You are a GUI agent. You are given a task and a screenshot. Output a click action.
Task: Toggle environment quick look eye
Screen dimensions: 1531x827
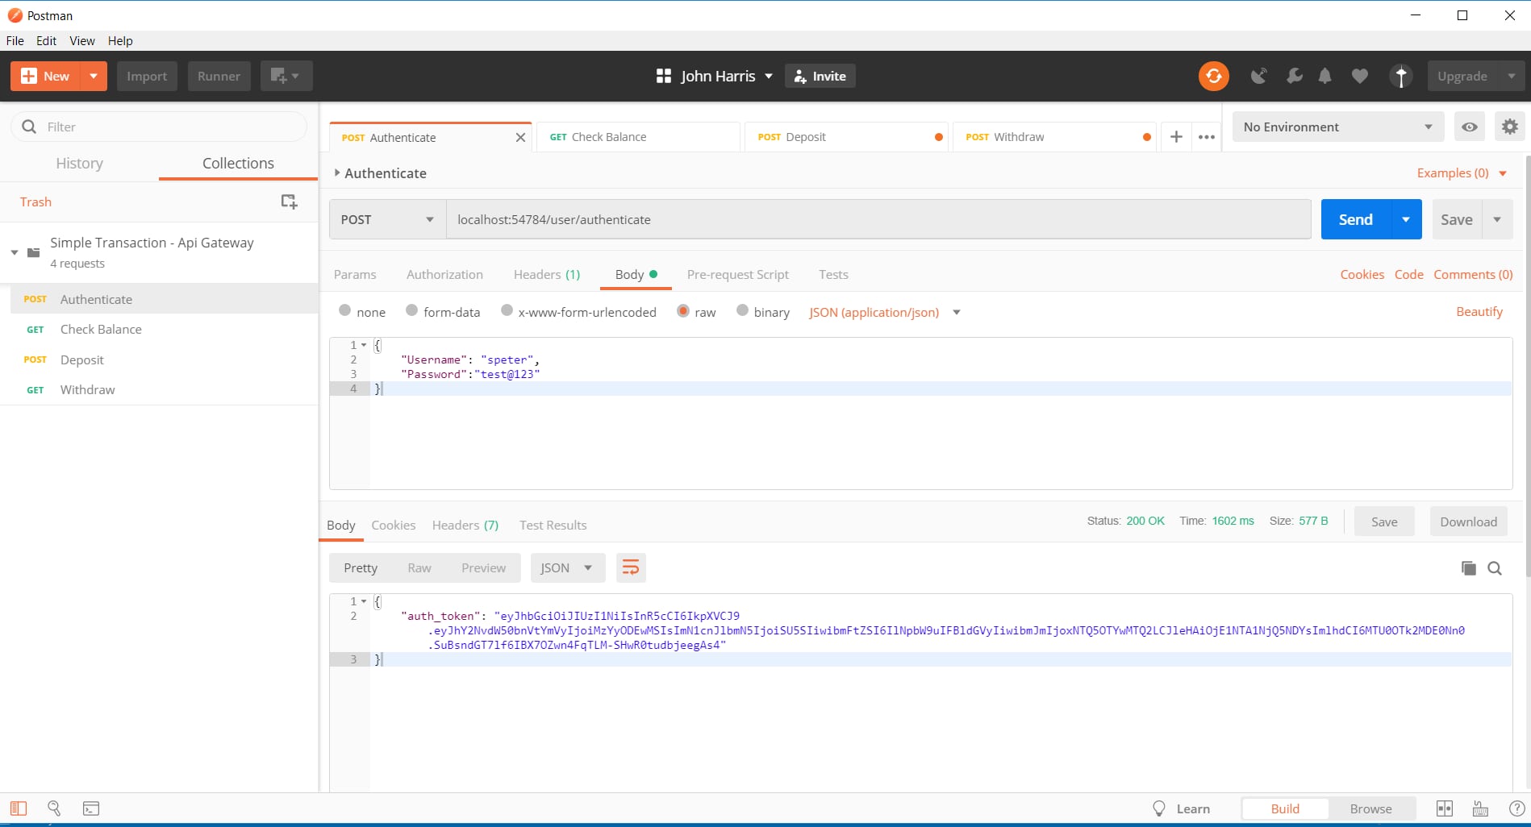(x=1470, y=127)
